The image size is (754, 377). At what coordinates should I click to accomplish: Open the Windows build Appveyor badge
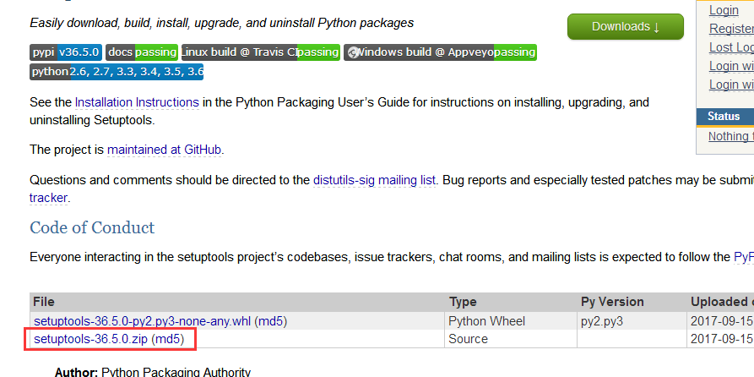tap(440, 52)
